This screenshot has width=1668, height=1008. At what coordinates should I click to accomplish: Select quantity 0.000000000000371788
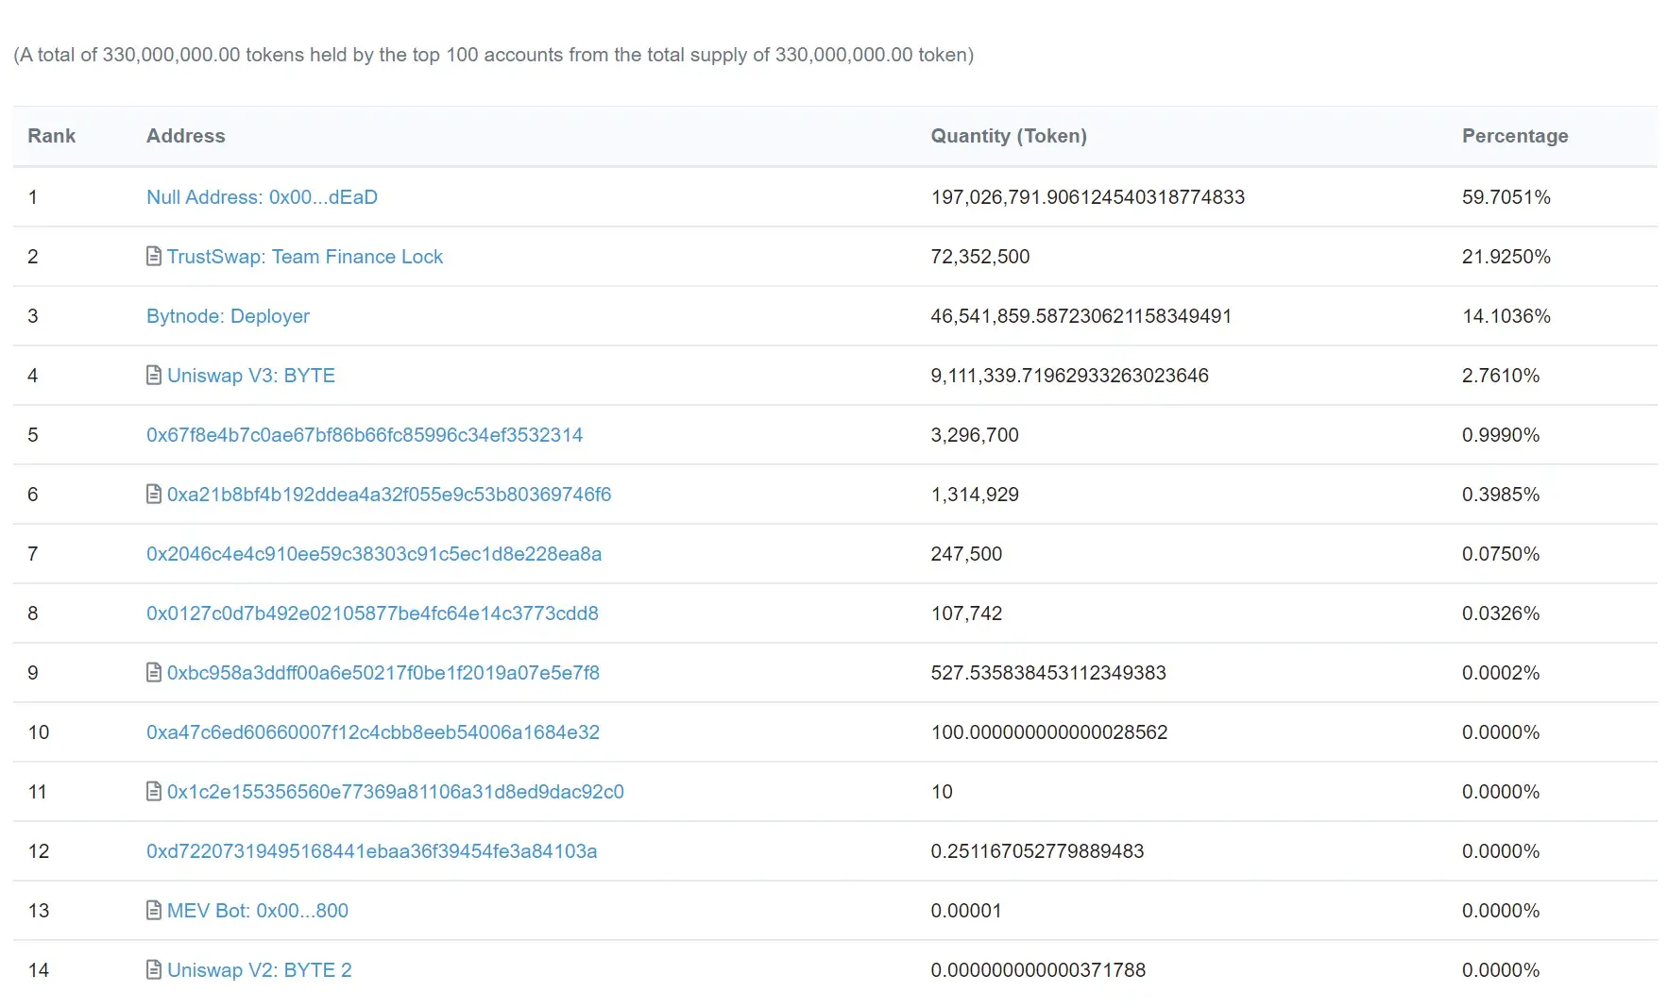(1038, 970)
